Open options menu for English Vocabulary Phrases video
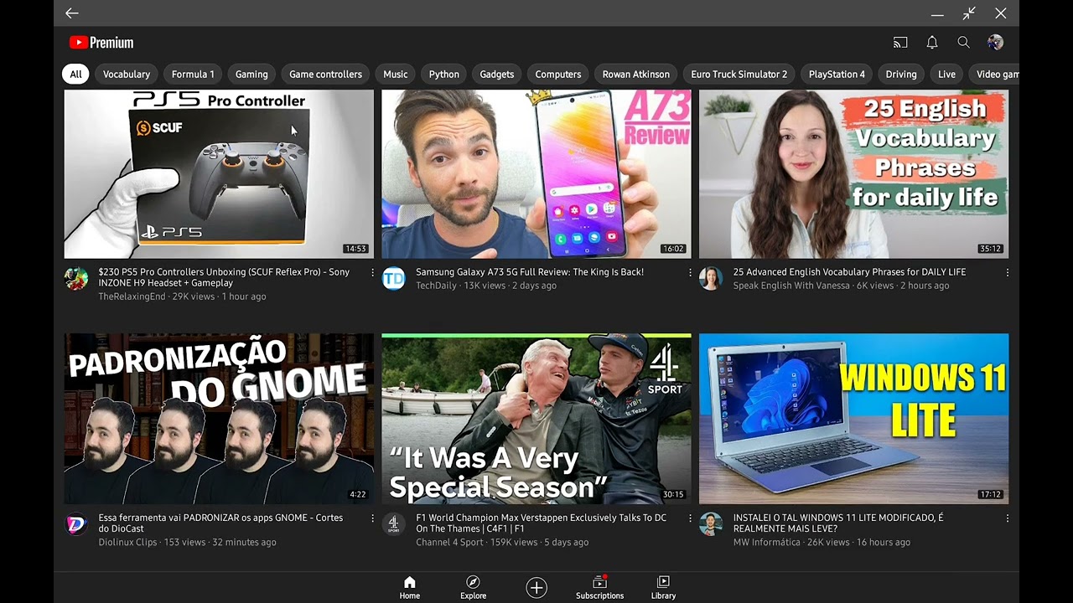The height and width of the screenshot is (603, 1073). [x=1007, y=273]
